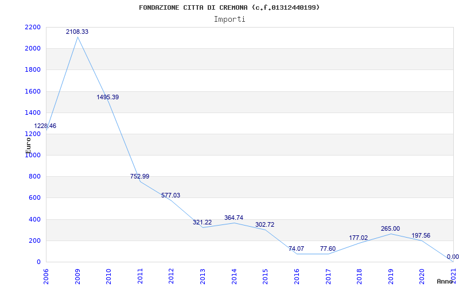This screenshot has width=459, height=287.
Task: Click the 0 y-axis tick label
Action: pyautogui.click(x=38, y=262)
